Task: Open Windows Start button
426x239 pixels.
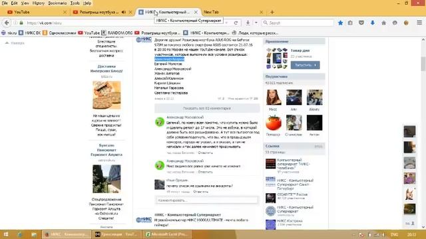Action: click(x=6, y=234)
